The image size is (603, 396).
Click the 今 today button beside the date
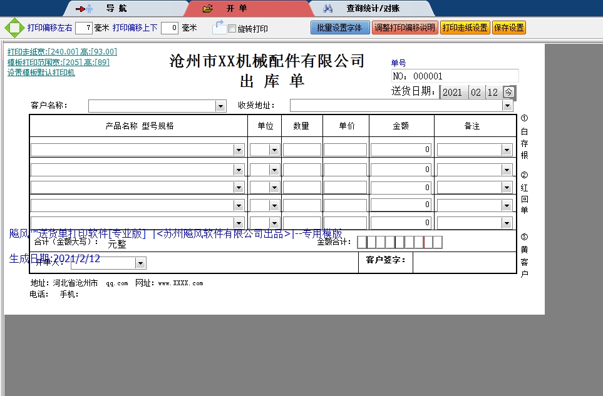coord(509,92)
